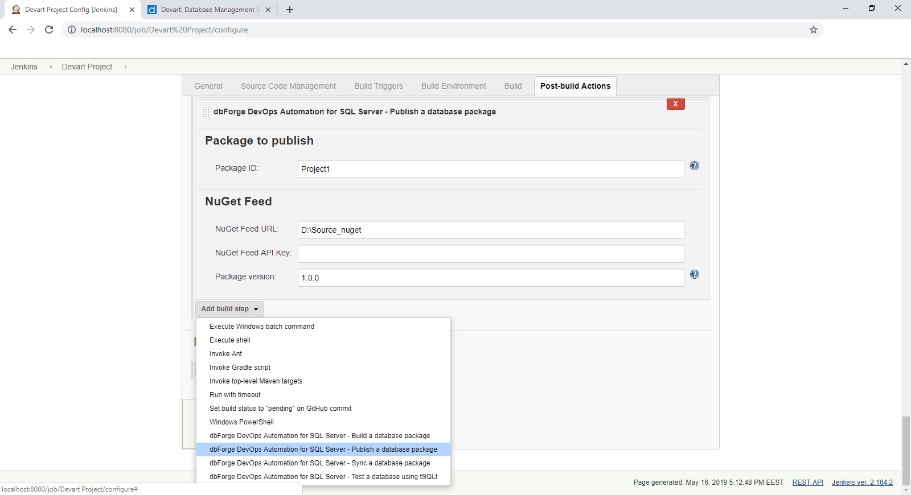Viewport: 911px width, 495px height.
Task: Grab the drag handle of the Publish step
Action: coord(206,112)
